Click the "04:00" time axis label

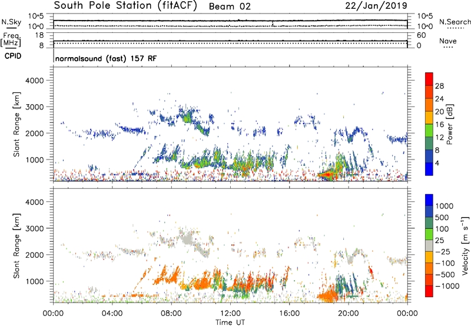pos(112,314)
